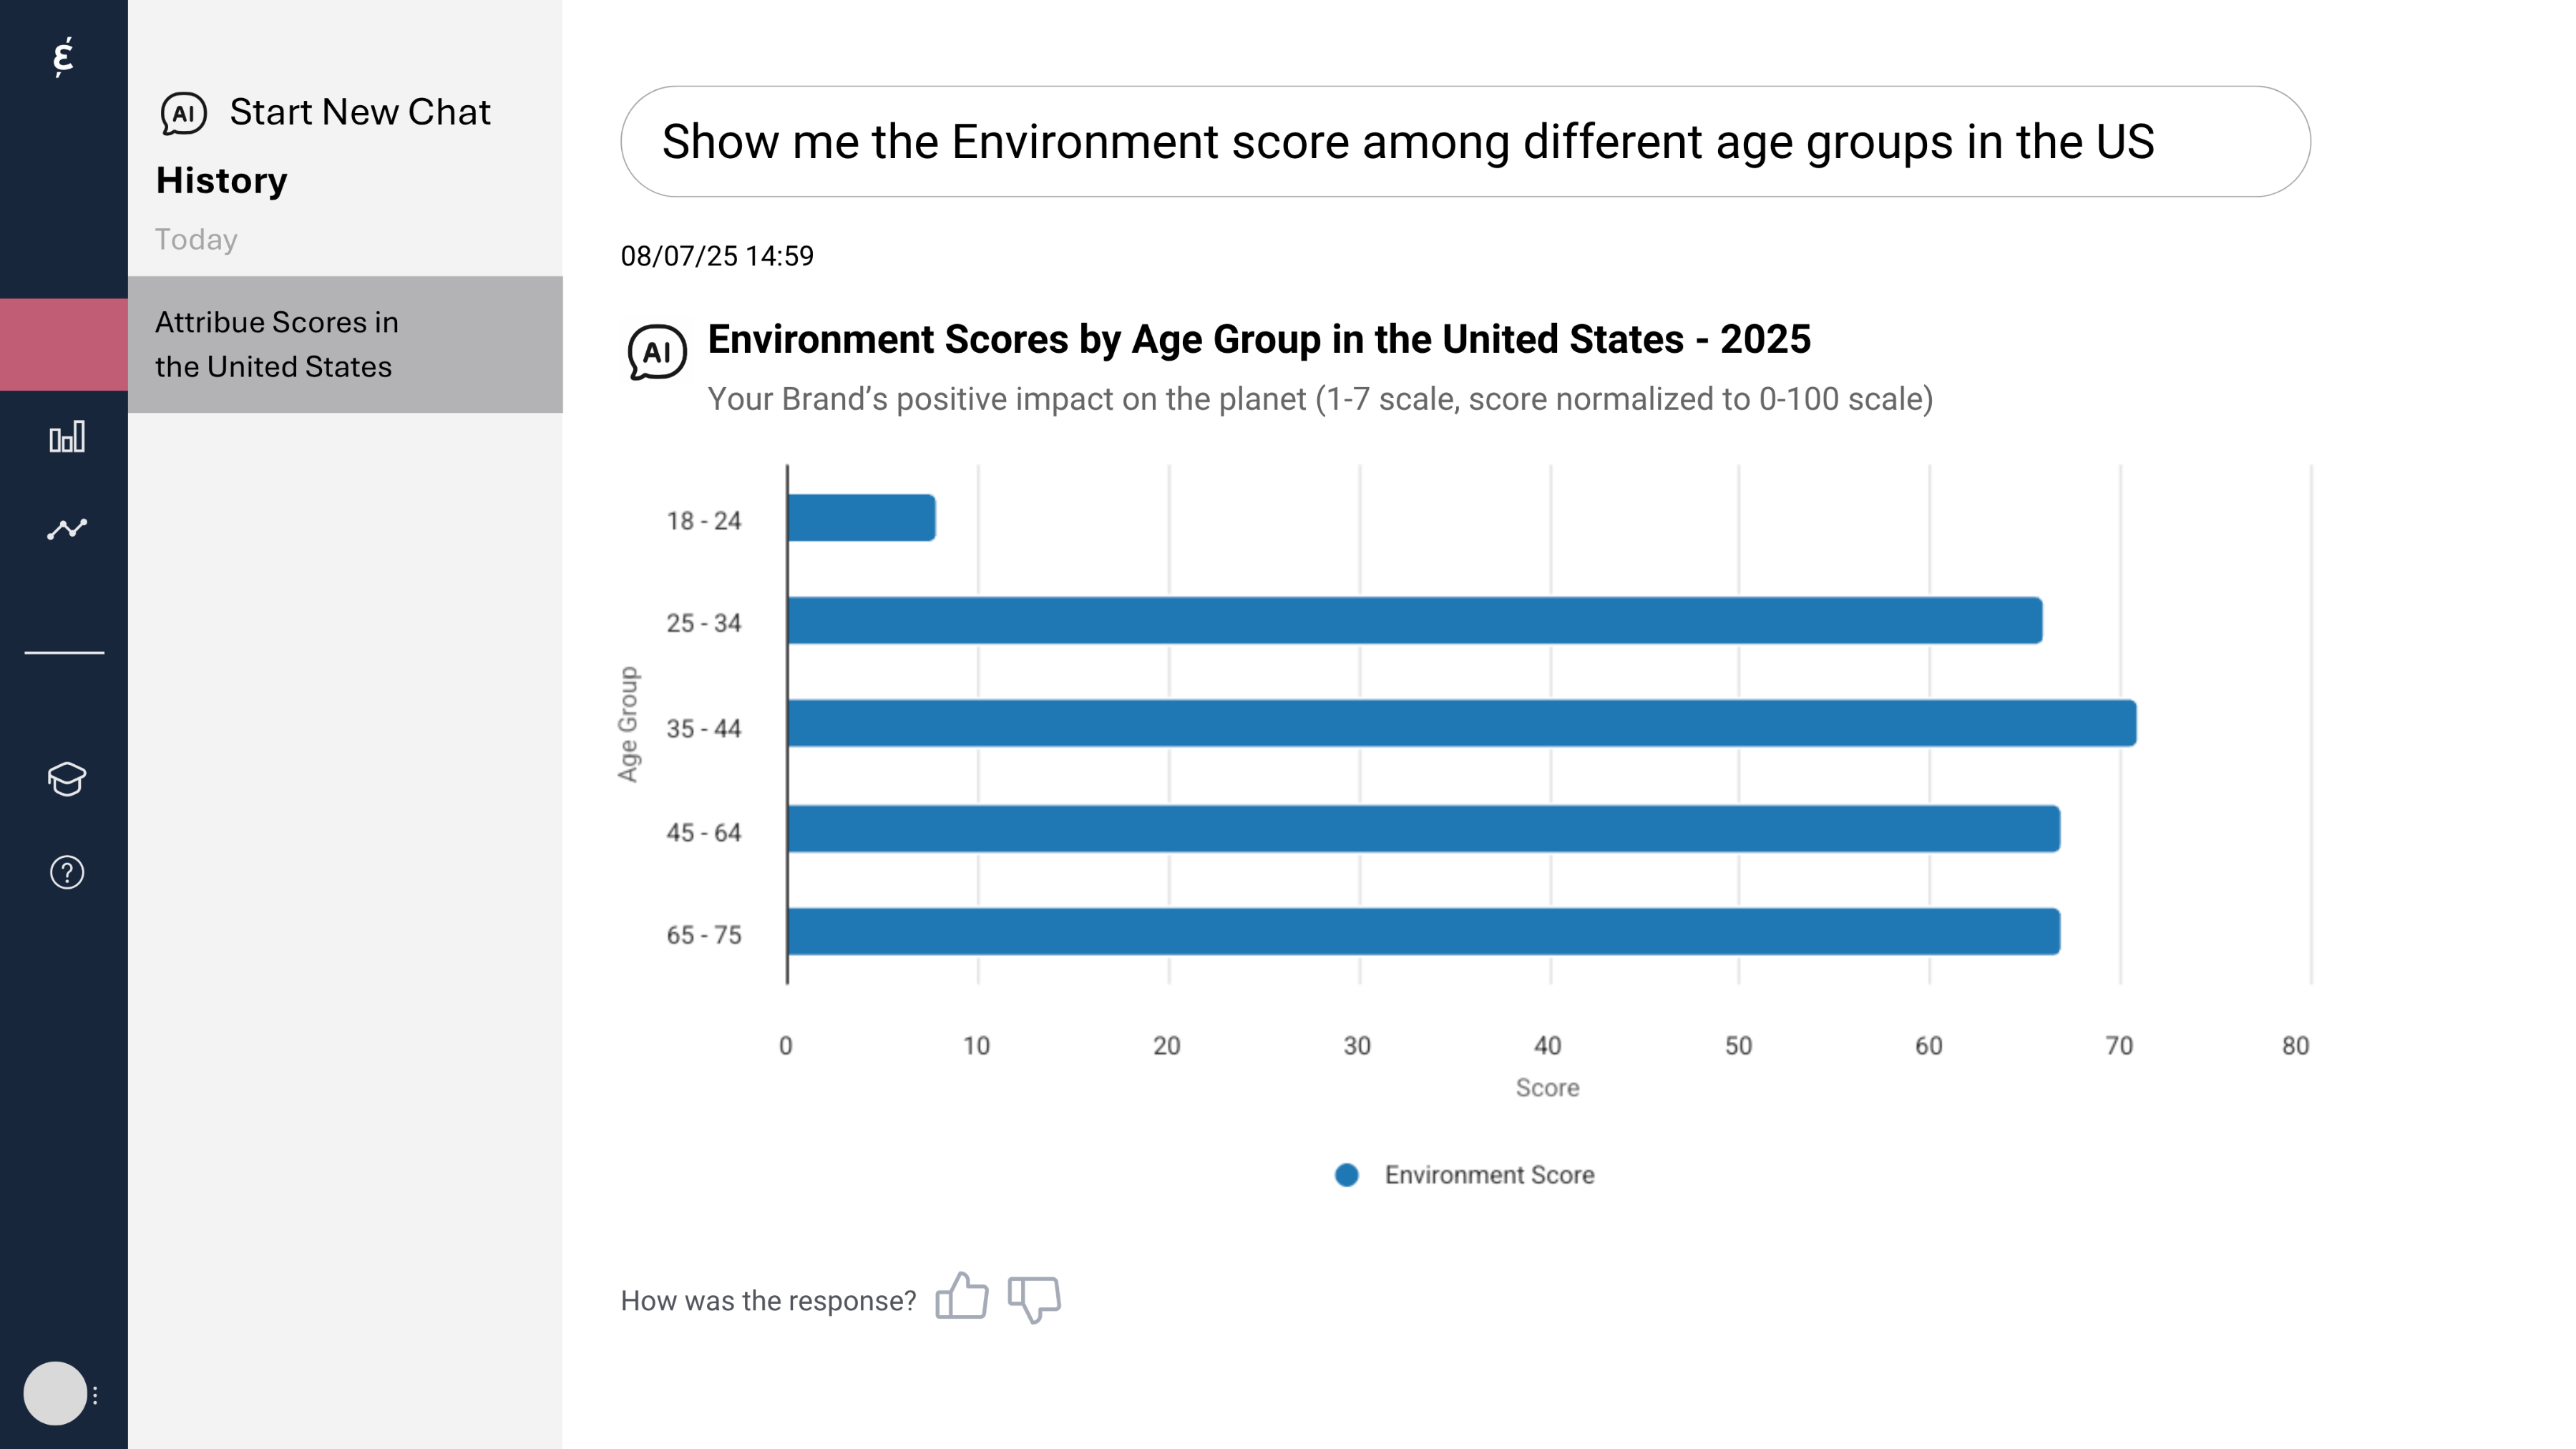The width and height of the screenshot is (2576, 1449).
Task: Open the bar chart dashboard icon
Action: [x=67, y=437]
